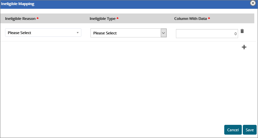Image resolution: width=258 pixels, height=138 pixels.
Task: Expand the Ineligible Type chevron button
Action: pos(163,33)
